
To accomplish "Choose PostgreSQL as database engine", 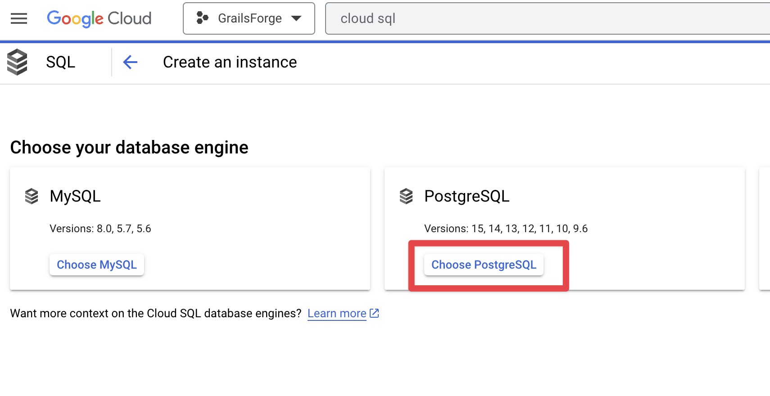I will pos(484,265).
